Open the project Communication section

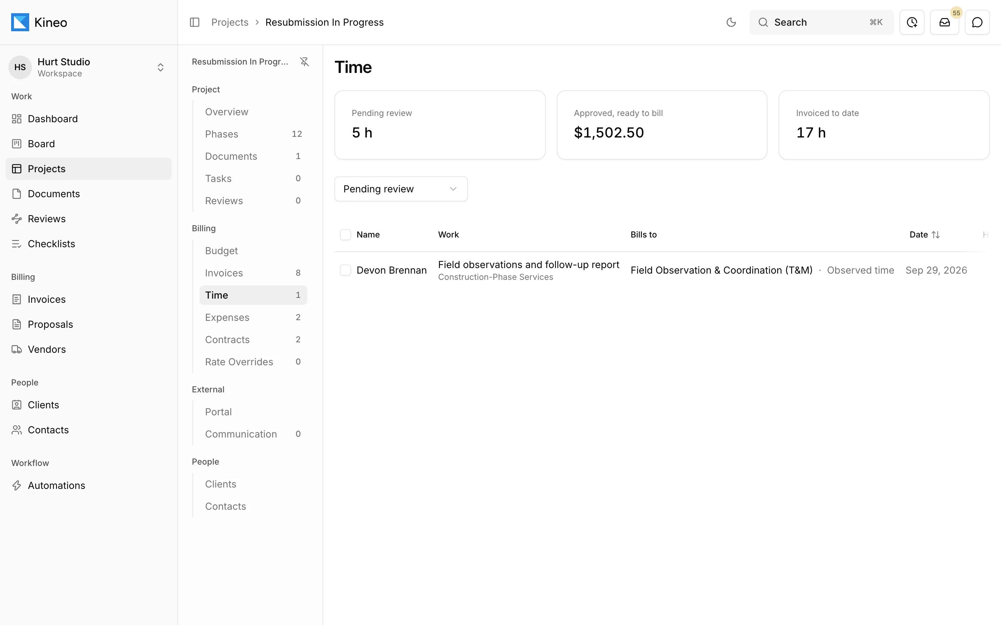coord(253,434)
